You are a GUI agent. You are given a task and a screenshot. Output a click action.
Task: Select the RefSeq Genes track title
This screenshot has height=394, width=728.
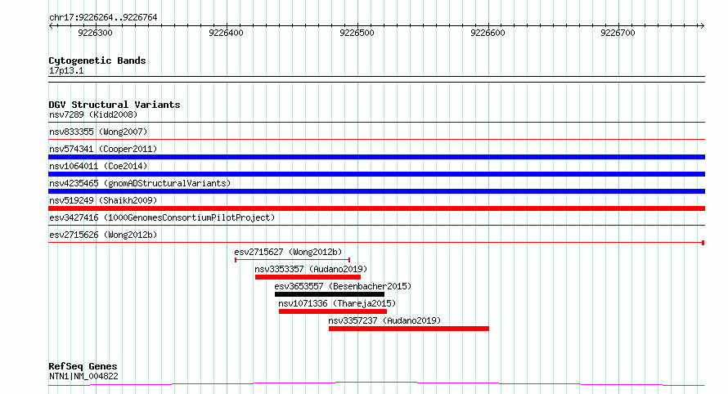[x=83, y=366]
